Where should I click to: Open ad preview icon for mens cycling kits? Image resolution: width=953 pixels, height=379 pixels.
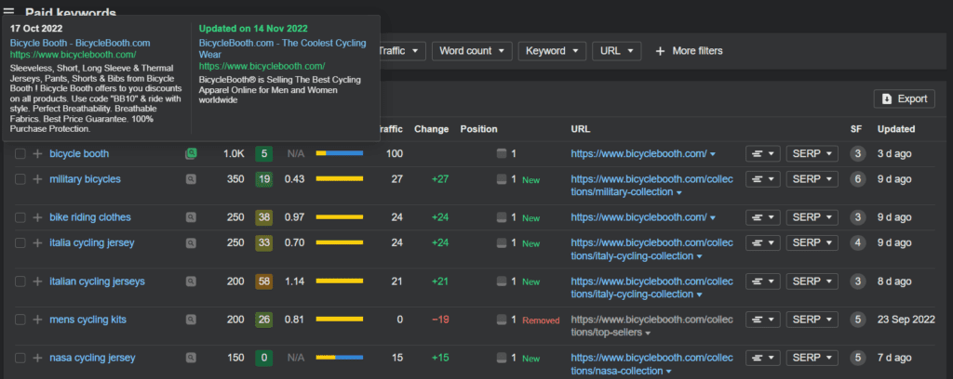pos(191,320)
